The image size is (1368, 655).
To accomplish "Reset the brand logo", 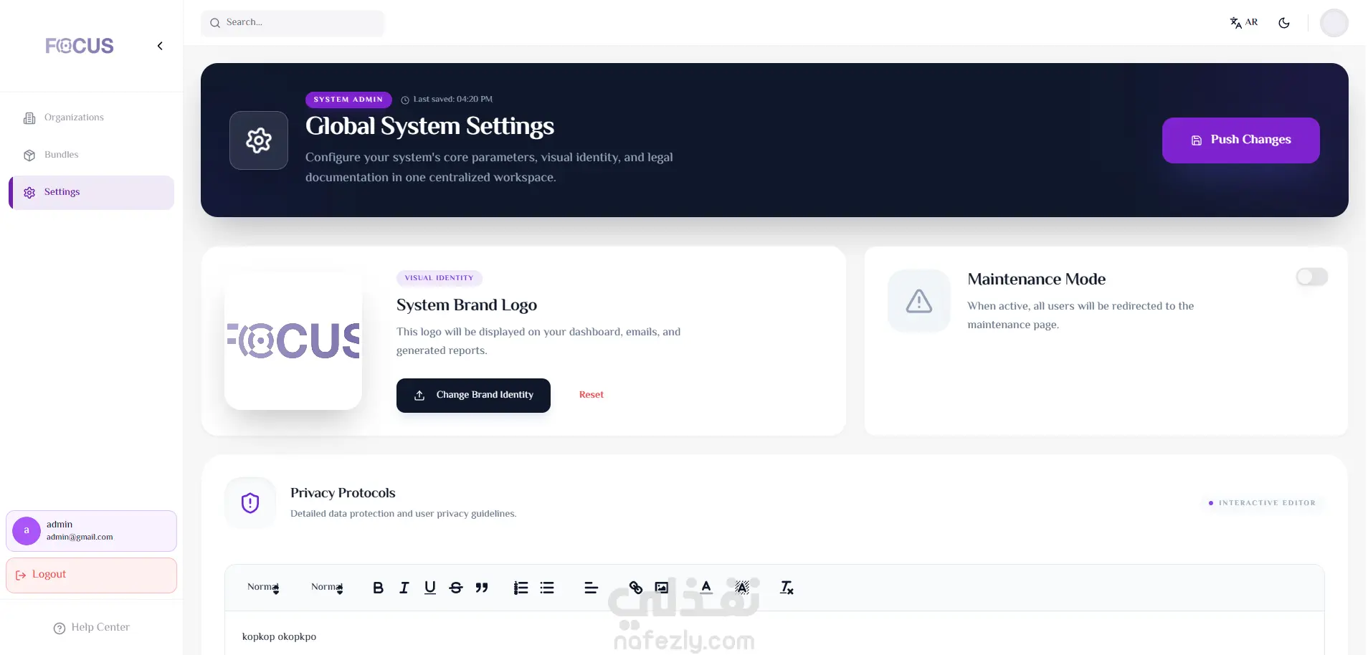I will tap(592, 395).
